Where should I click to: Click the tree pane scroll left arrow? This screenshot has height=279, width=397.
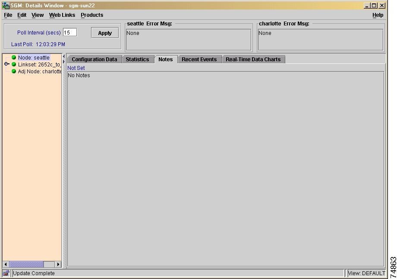6,264
